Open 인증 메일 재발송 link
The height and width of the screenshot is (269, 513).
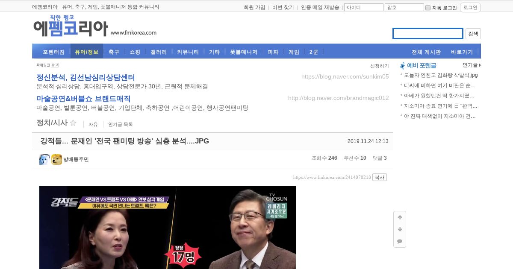[x=320, y=7]
